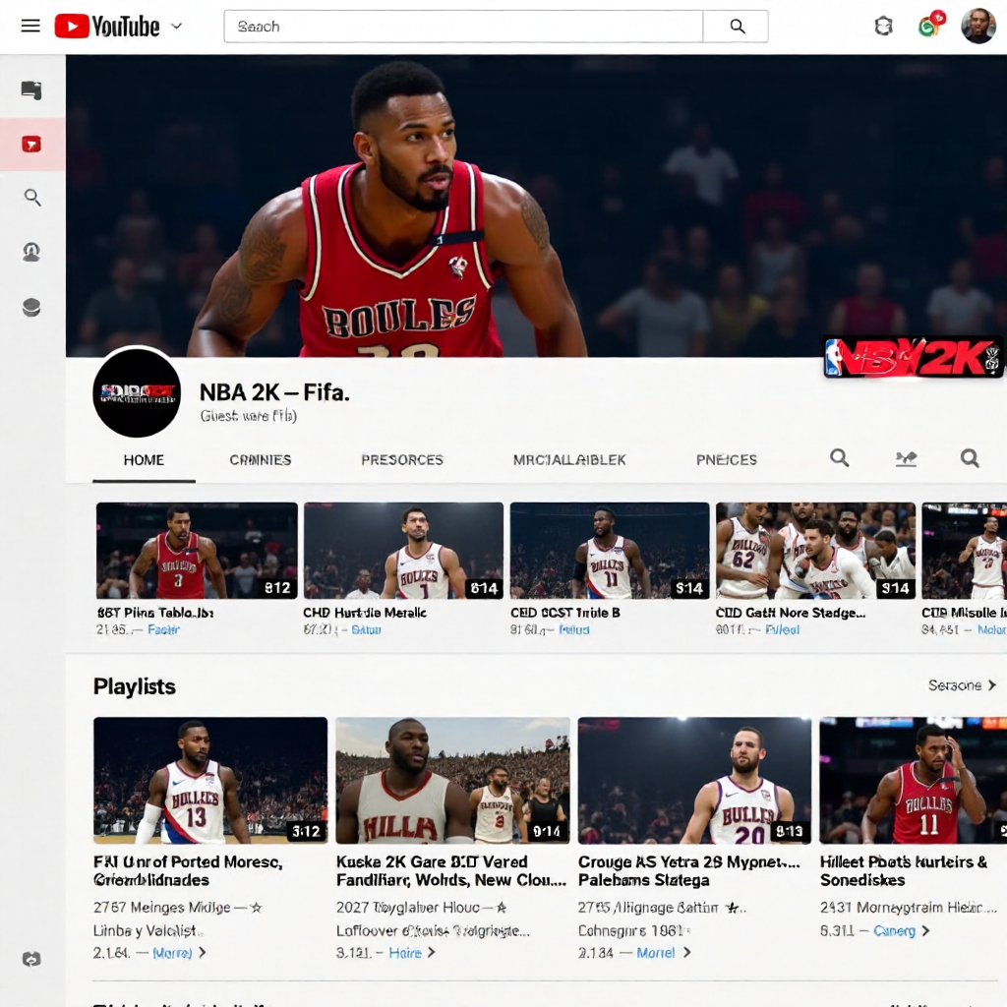The width and height of the screenshot is (1007, 1007).
Task: Open the user profile avatar
Action: 978,26
